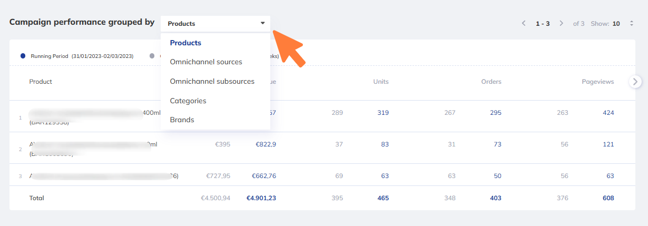This screenshot has width=648, height=226.
Task: Choose Omnichannel subsources grouping option
Action: click(x=212, y=82)
